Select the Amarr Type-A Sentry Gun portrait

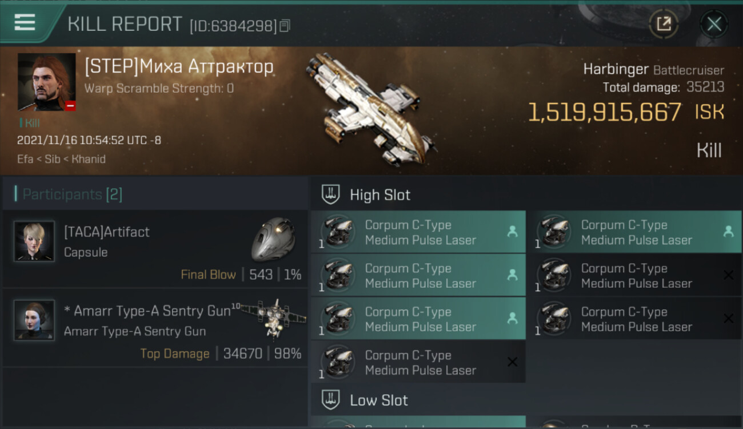point(34,320)
